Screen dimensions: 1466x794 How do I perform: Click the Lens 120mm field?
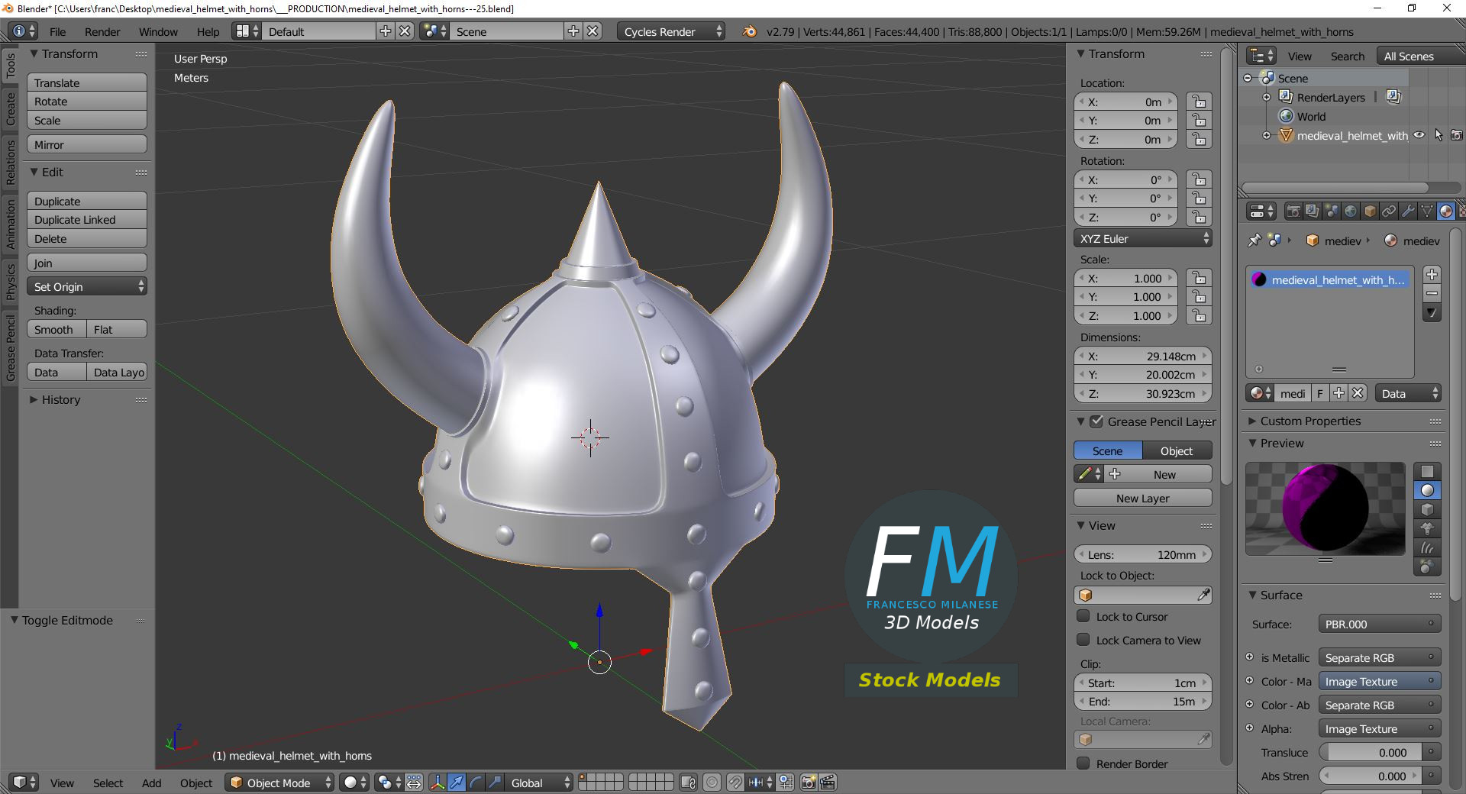pos(1142,555)
